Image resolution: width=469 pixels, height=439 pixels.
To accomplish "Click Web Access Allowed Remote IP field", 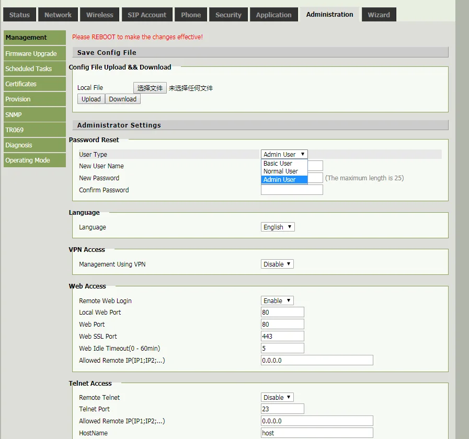I will pos(317,361).
